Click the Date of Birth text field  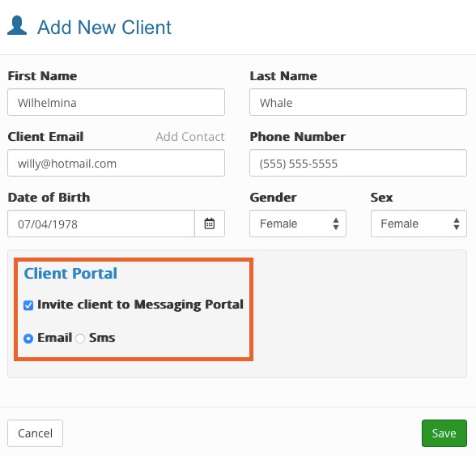(101, 224)
